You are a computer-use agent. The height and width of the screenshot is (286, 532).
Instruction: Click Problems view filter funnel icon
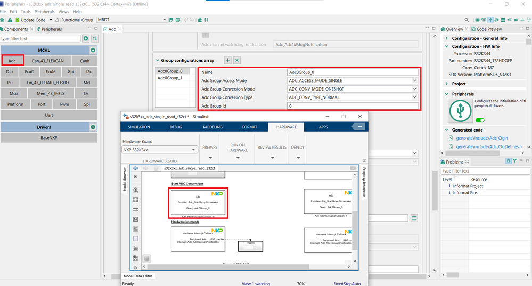[x=515, y=161]
